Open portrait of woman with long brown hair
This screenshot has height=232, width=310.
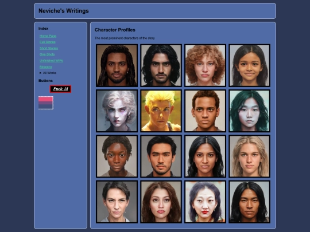pos(161,202)
